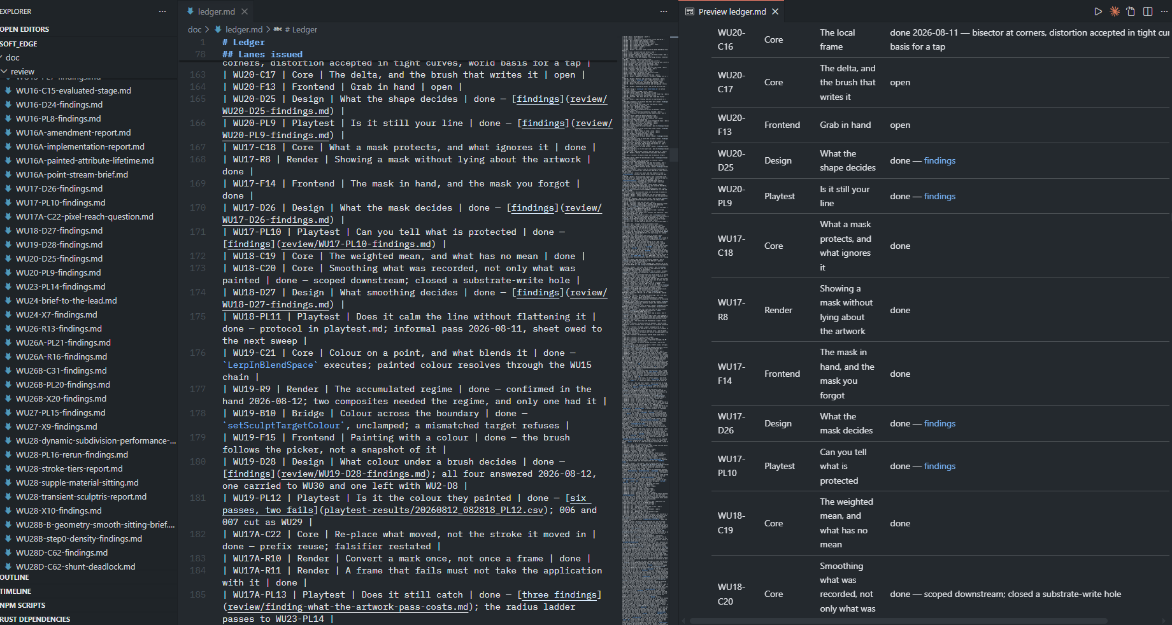Viewport: 1172px width, 625px height.
Task: Expand the TIMELINE section
Action: (89, 591)
